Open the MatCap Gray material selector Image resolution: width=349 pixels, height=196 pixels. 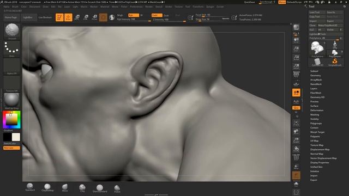pyautogui.click(x=12, y=101)
